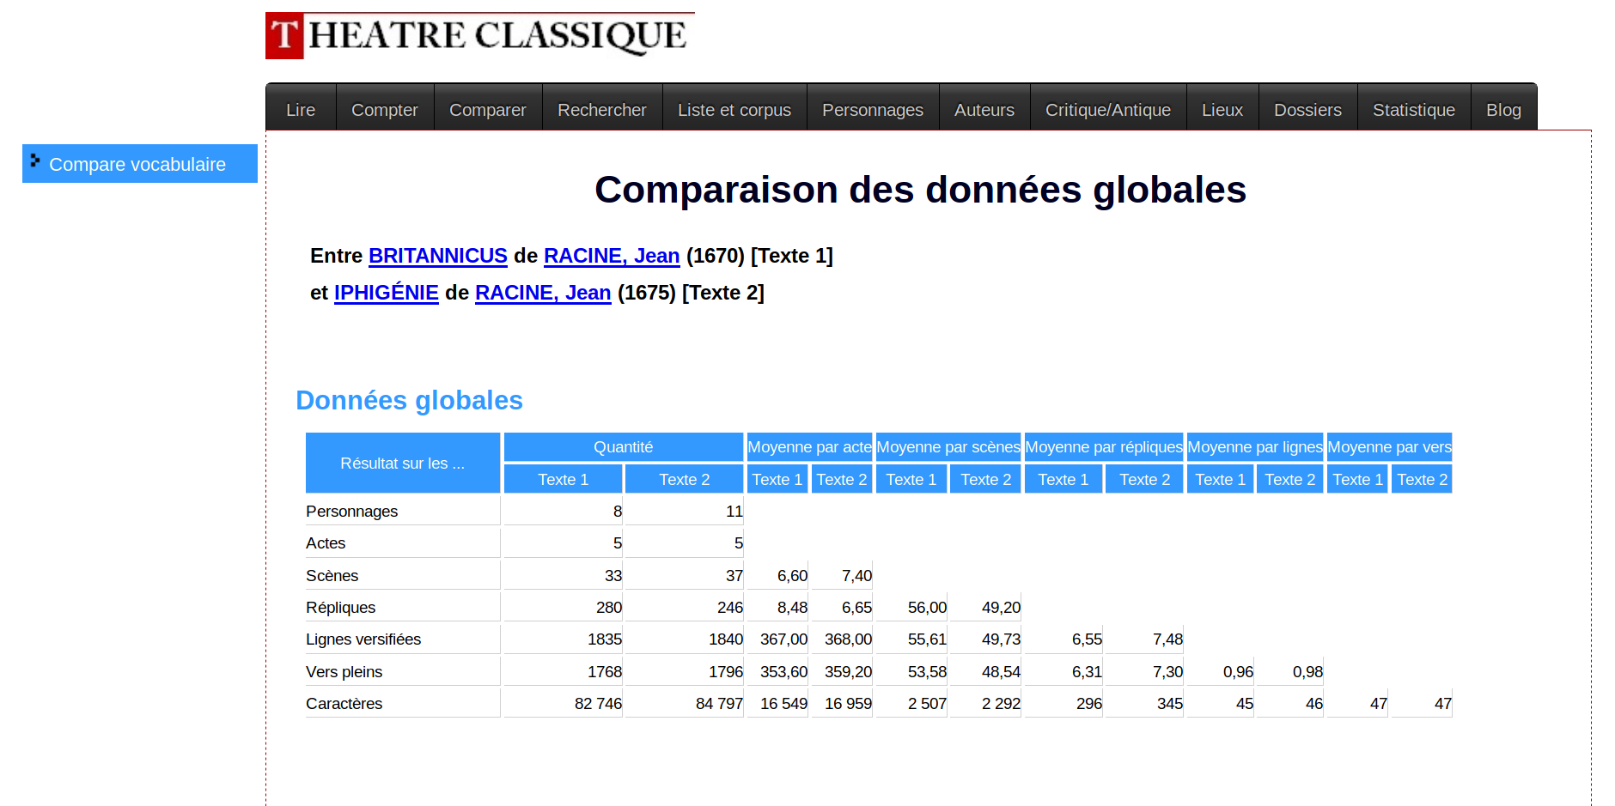The width and height of the screenshot is (1615, 806).
Task: Click the value 56,00 in Répliques row
Action: click(927, 608)
